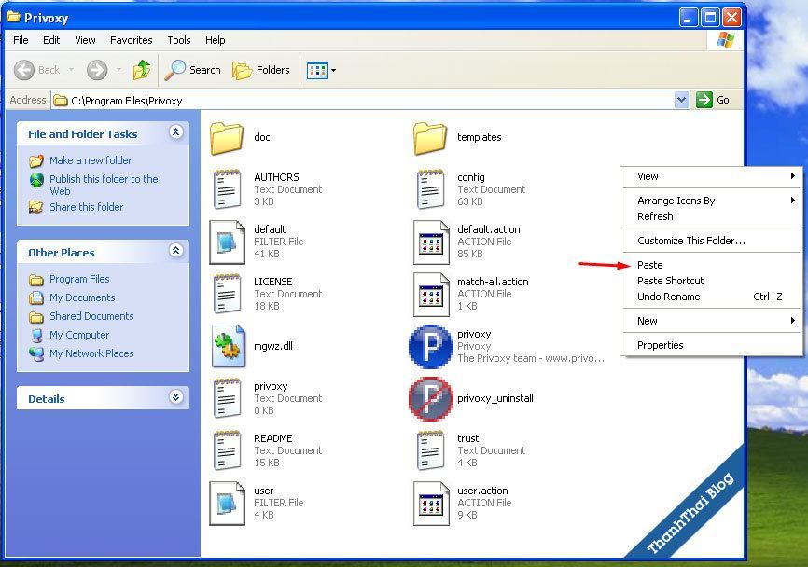Image resolution: width=808 pixels, height=567 pixels.
Task: Open the Tools menu
Action: point(179,40)
